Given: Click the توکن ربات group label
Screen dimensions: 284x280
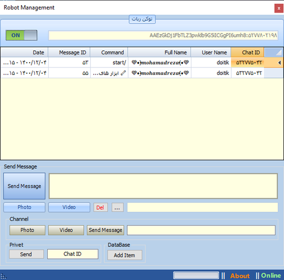Looking at the screenshot, I should tap(142, 19).
